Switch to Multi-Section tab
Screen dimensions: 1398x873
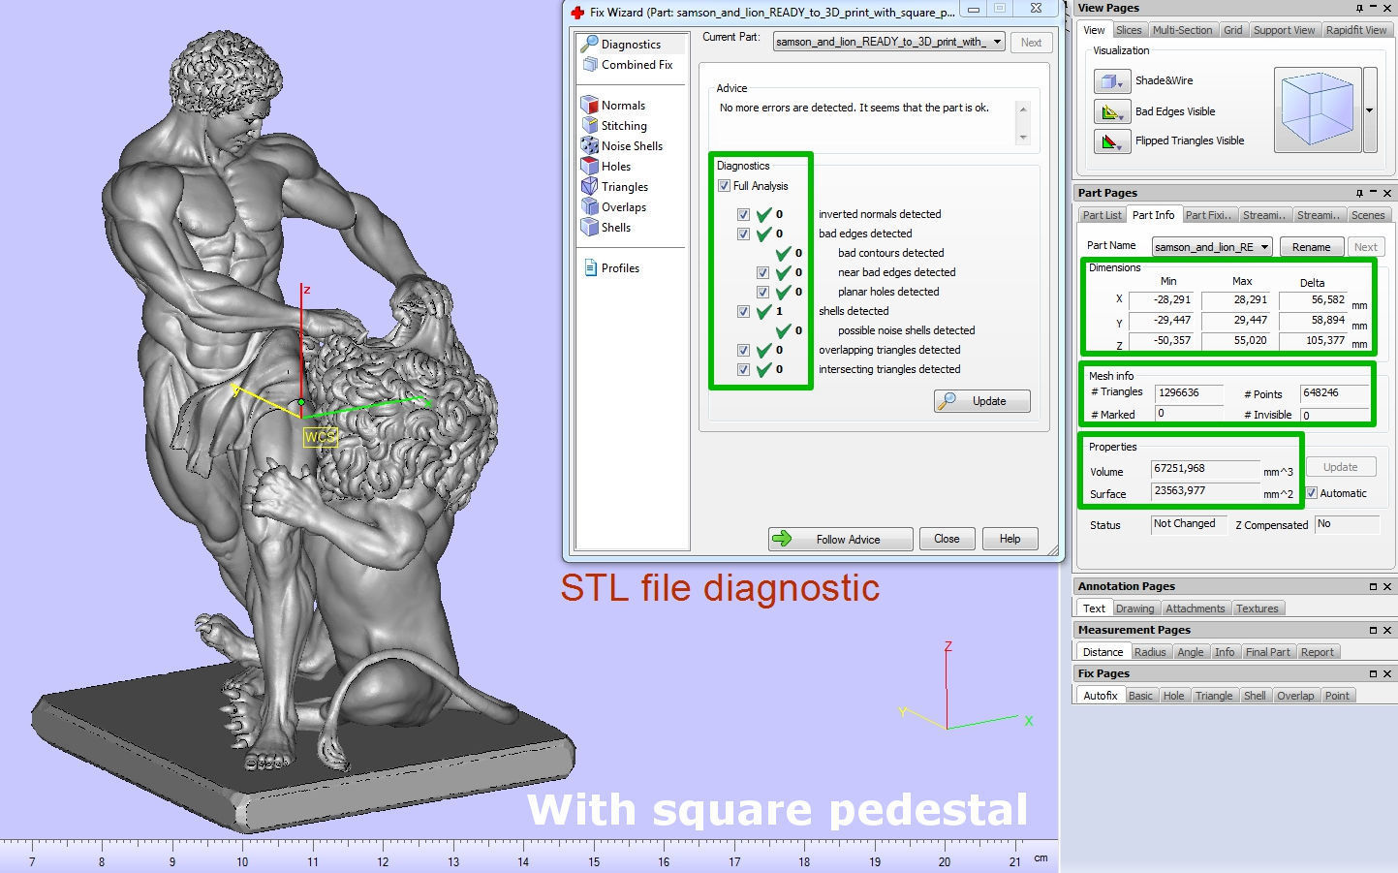pos(1182,30)
